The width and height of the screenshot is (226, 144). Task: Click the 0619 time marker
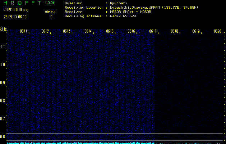(196, 31)
